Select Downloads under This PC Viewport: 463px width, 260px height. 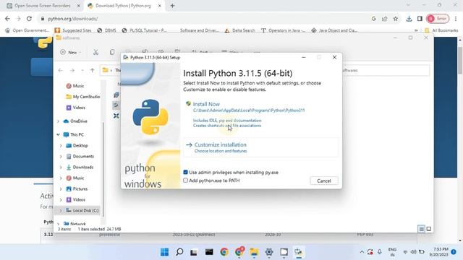[80, 167]
